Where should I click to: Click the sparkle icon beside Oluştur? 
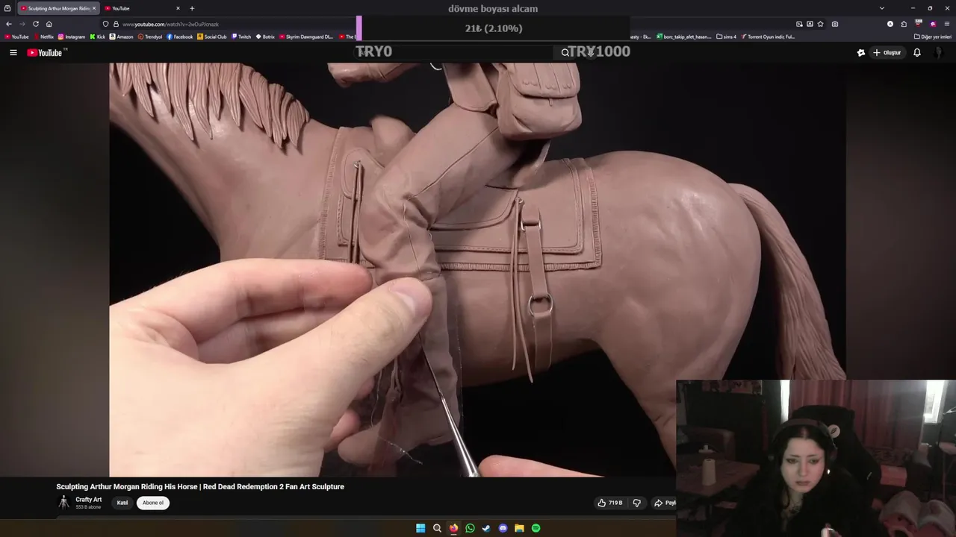(x=861, y=53)
